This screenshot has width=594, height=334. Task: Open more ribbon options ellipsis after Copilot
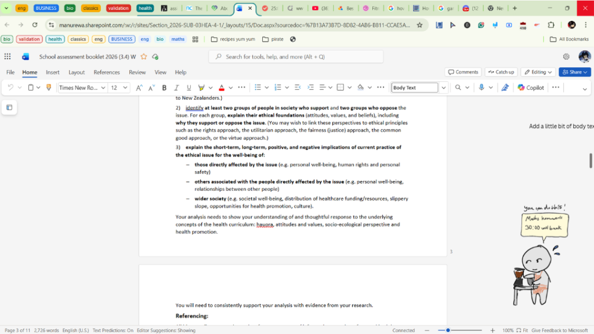(556, 88)
